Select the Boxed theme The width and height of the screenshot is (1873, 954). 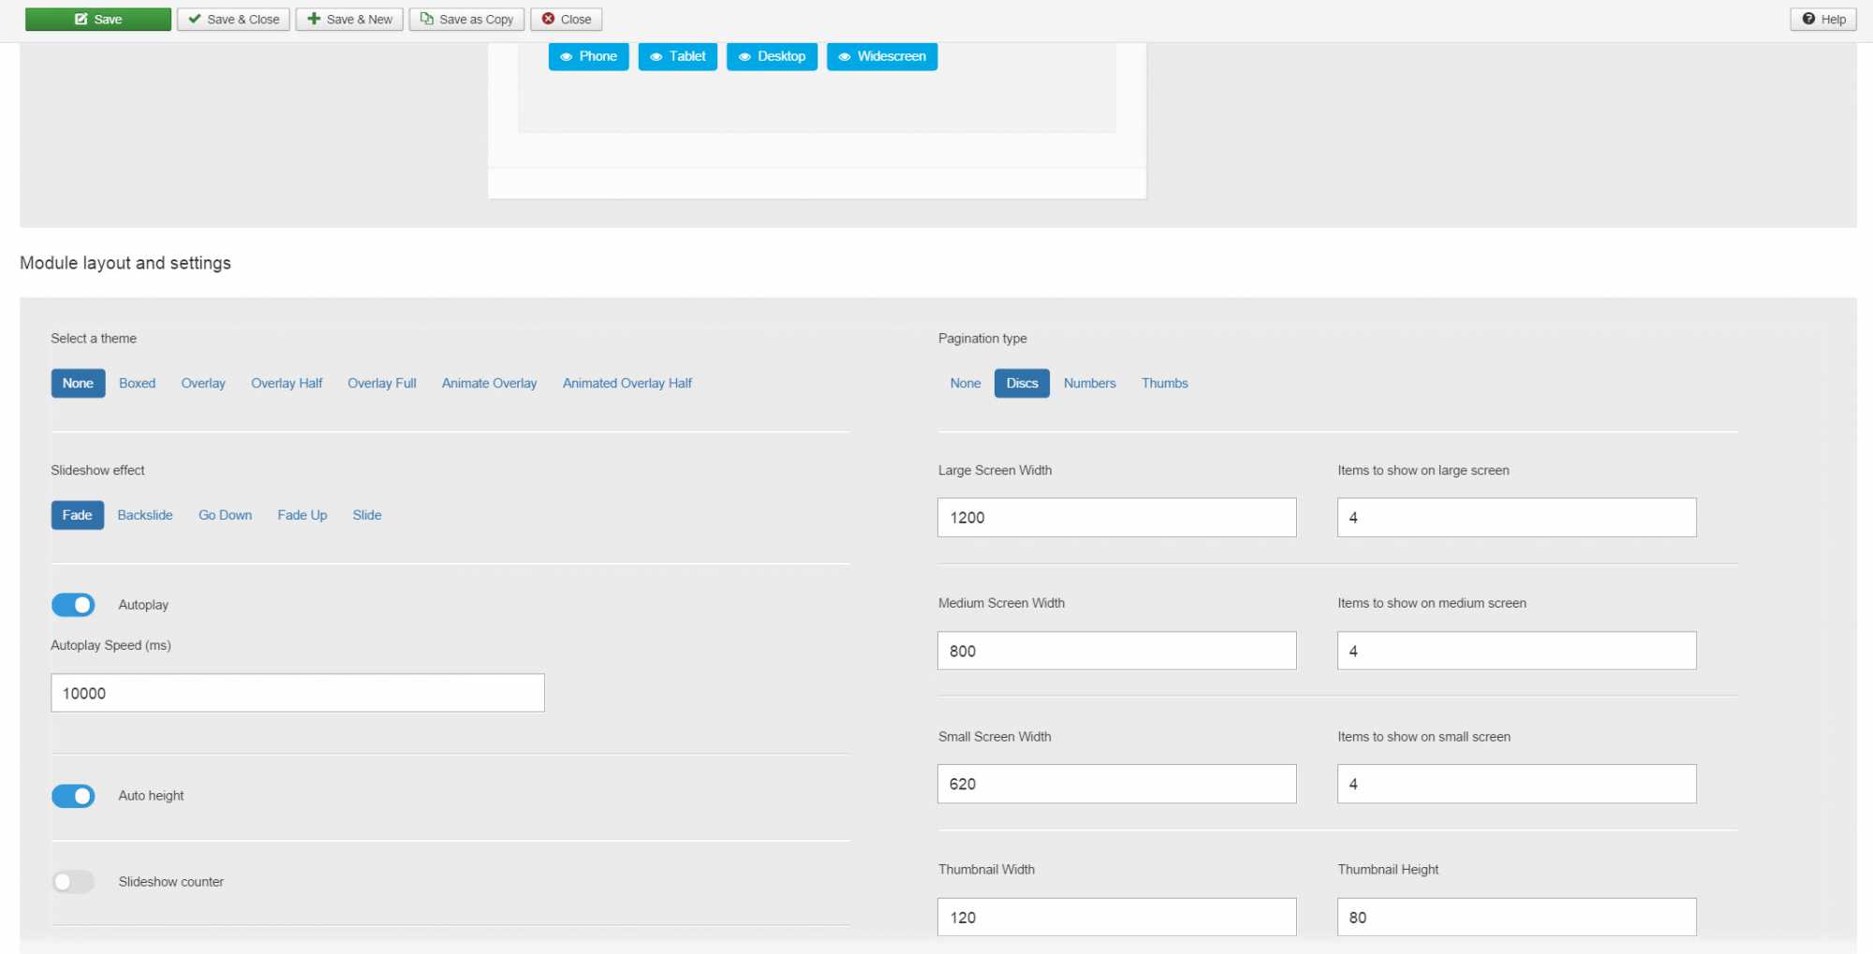tap(137, 383)
